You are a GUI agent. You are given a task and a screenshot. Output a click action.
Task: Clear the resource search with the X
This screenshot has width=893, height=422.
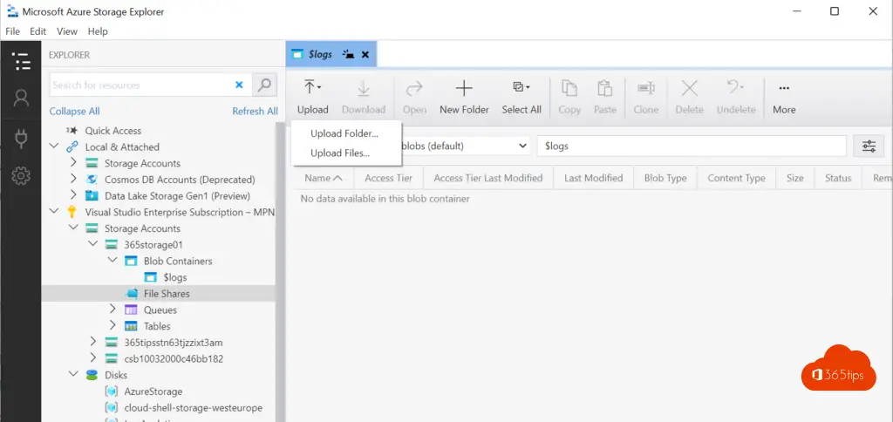[239, 85]
